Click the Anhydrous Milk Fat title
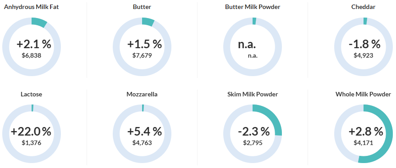 coord(31,7)
